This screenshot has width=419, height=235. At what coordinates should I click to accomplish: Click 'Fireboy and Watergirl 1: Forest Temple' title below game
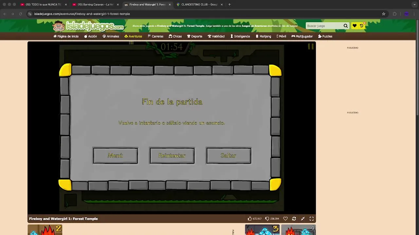[64, 219]
